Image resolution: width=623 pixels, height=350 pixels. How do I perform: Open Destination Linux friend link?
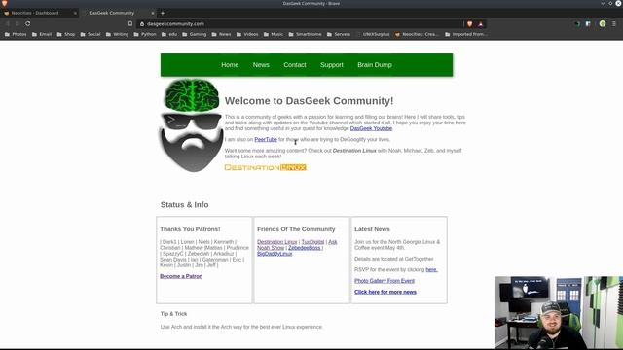click(x=276, y=242)
